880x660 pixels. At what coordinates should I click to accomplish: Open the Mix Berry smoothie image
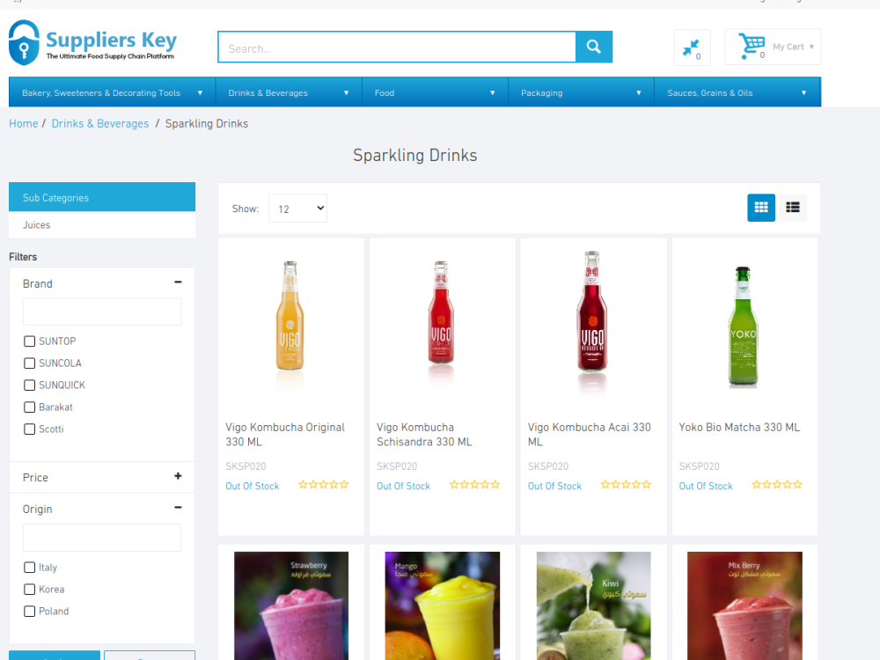pyautogui.click(x=744, y=605)
